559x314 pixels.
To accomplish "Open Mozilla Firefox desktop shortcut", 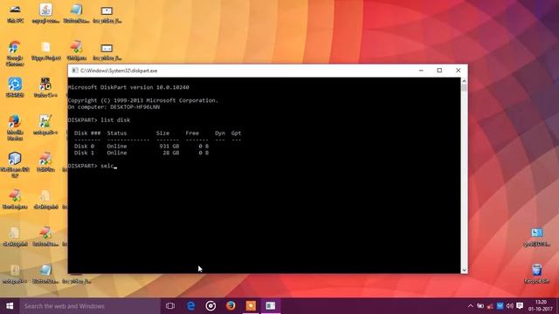I will (15, 127).
